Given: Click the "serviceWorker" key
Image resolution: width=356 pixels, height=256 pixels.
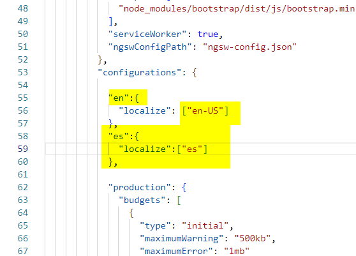Looking at the screenshot, I should pyautogui.click(x=147, y=34).
